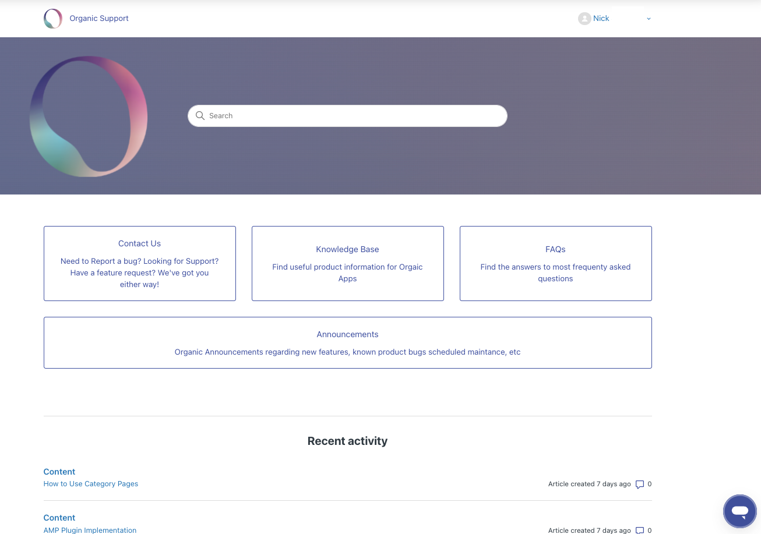Click Content above AMP Plugin Implementation
The height and width of the screenshot is (534, 761).
point(59,518)
